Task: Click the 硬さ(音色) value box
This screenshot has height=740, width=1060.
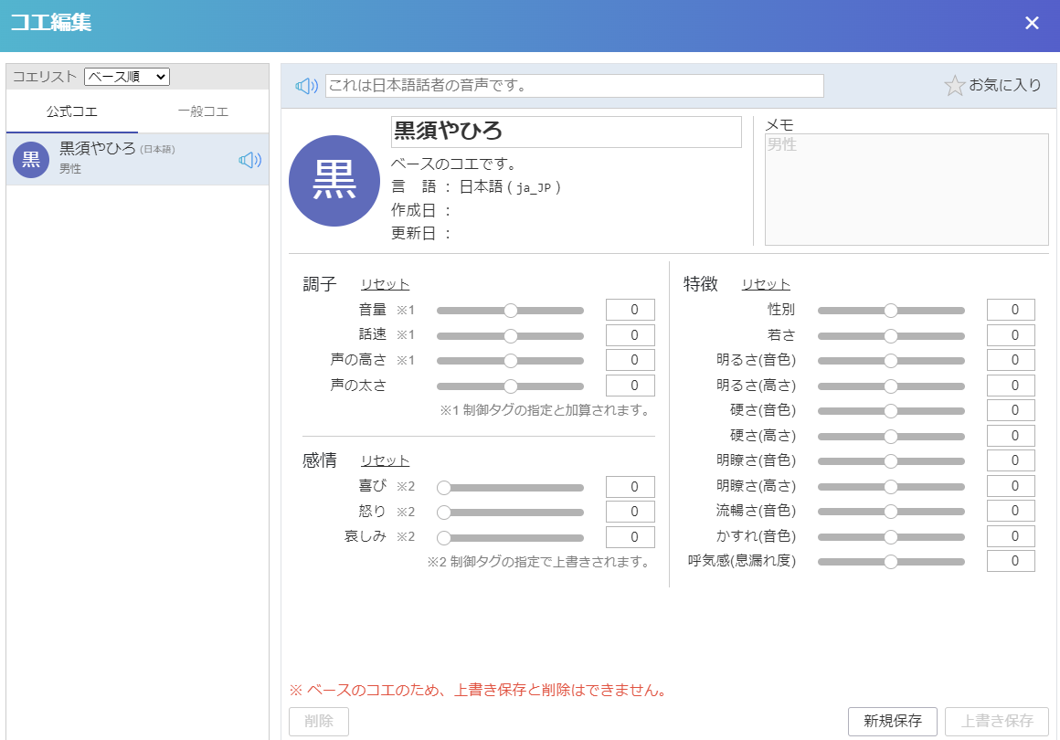Action: point(1011,410)
